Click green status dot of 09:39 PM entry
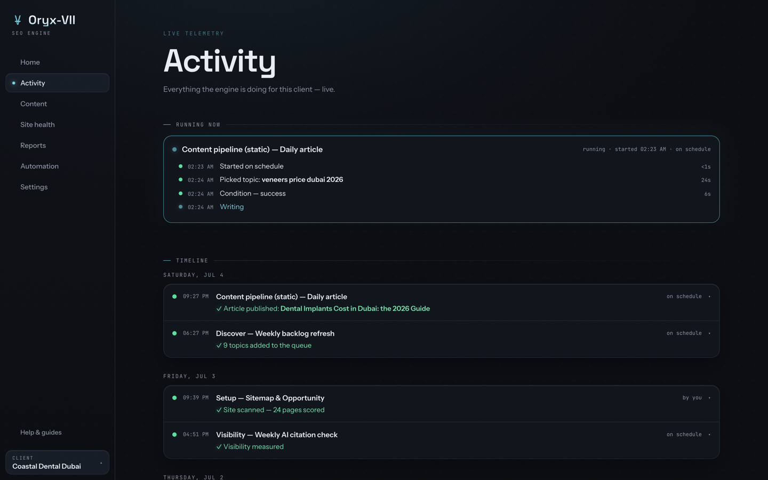 tap(174, 398)
